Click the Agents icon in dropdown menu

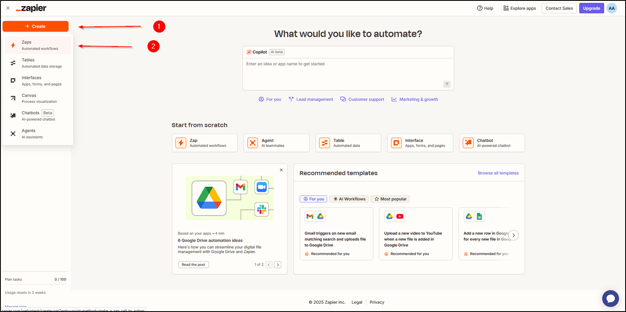click(13, 134)
